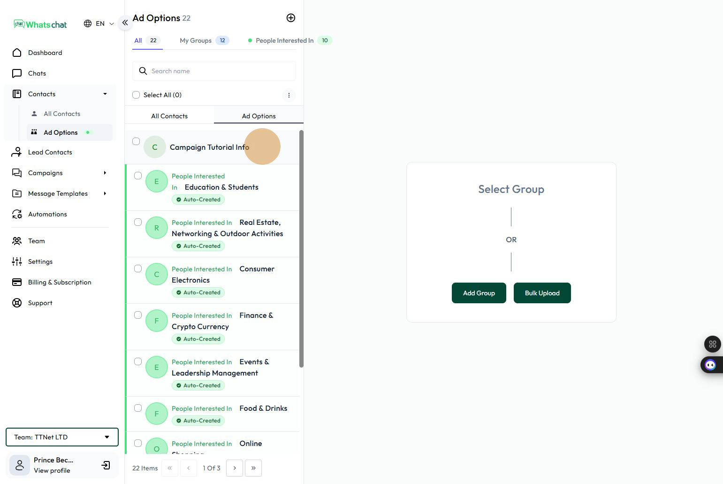Select the Education & Students group checkbox
The image size is (723, 484).
point(138,176)
